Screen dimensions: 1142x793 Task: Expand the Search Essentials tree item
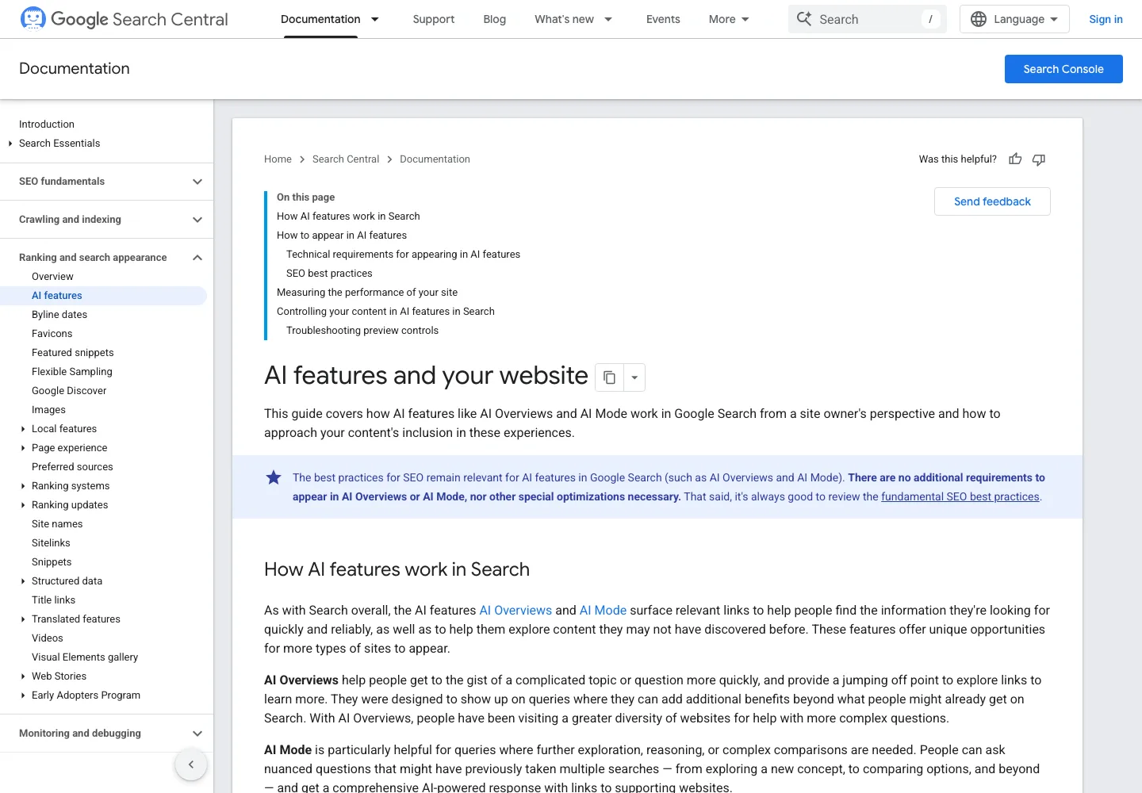pyautogui.click(x=10, y=144)
